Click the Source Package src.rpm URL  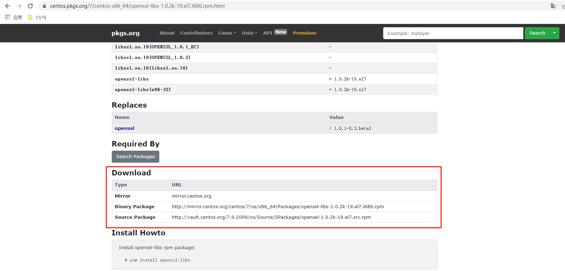point(271,217)
